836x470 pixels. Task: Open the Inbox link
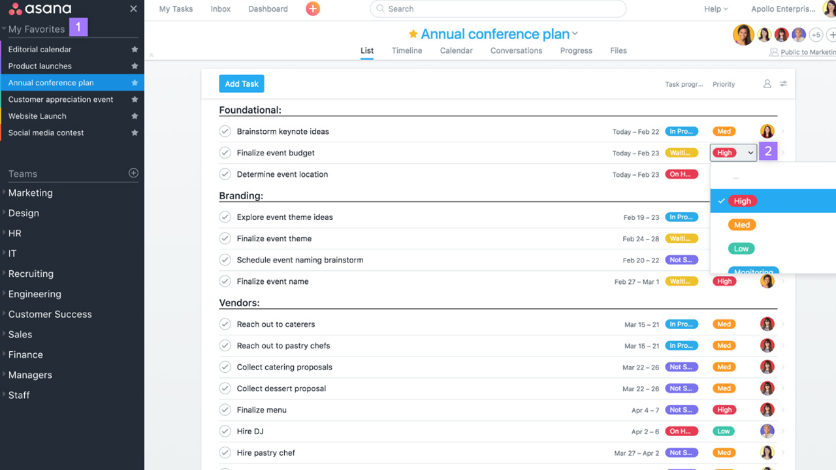[x=221, y=9]
